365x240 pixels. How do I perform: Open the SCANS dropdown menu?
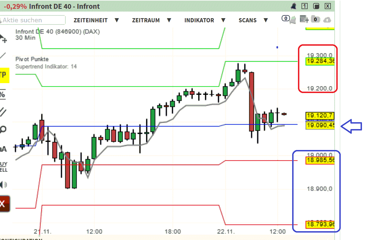253,20
